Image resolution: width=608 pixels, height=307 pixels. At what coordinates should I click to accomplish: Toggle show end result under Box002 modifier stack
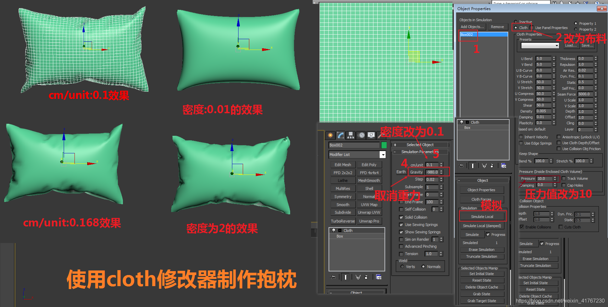345,277
